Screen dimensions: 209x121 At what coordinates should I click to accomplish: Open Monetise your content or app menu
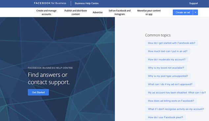(x=149, y=12)
